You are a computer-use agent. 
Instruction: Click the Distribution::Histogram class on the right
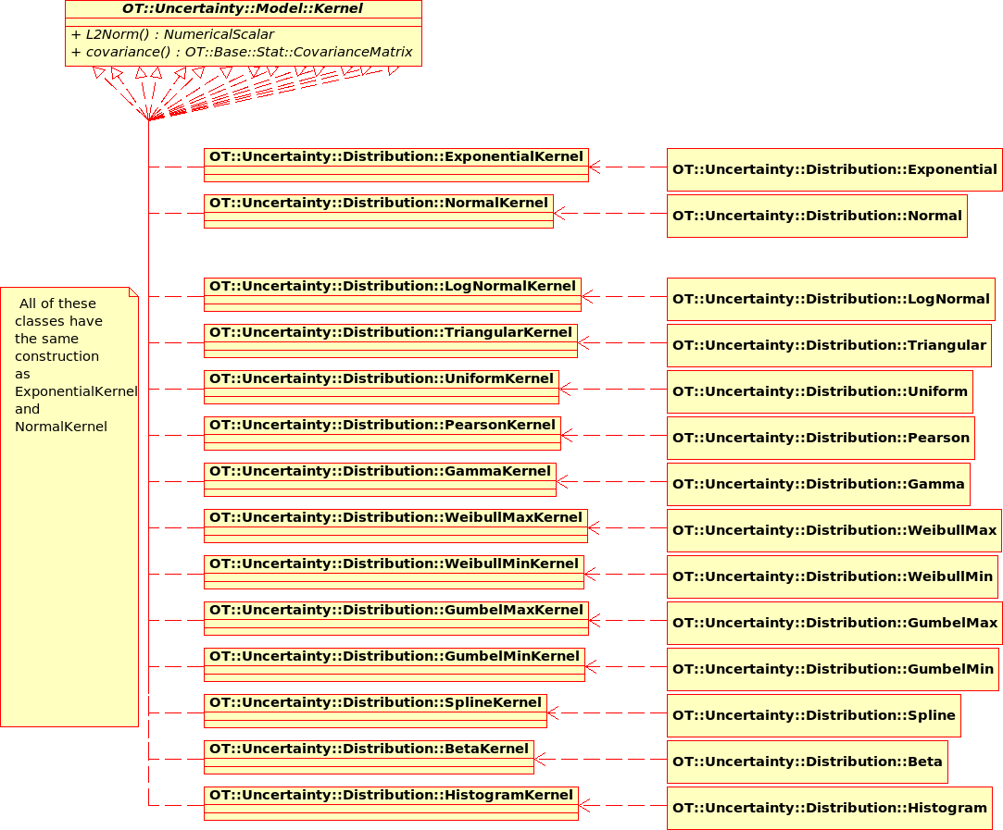click(x=829, y=808)
